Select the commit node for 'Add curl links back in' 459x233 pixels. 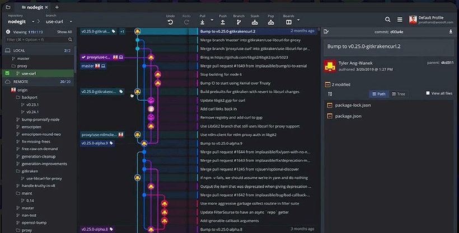tap(151, 109)
